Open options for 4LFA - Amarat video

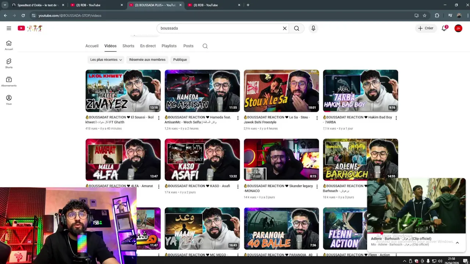coord(159,186)
